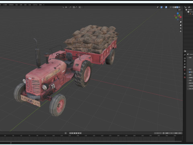The height and width of the screenshot is (145, 193).
Task: Open the Output properties tab
Action: point(185,61)
